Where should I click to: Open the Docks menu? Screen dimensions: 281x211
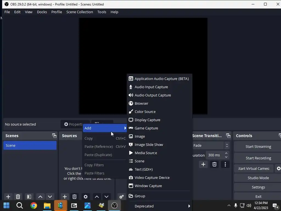pos(42,12)
